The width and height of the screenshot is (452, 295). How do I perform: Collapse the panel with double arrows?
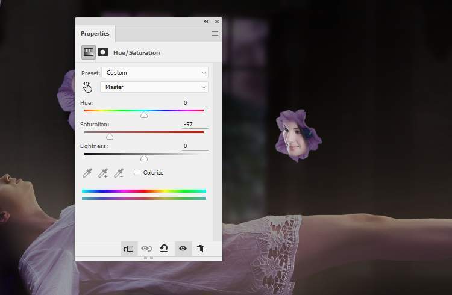[x=206, y=22]
